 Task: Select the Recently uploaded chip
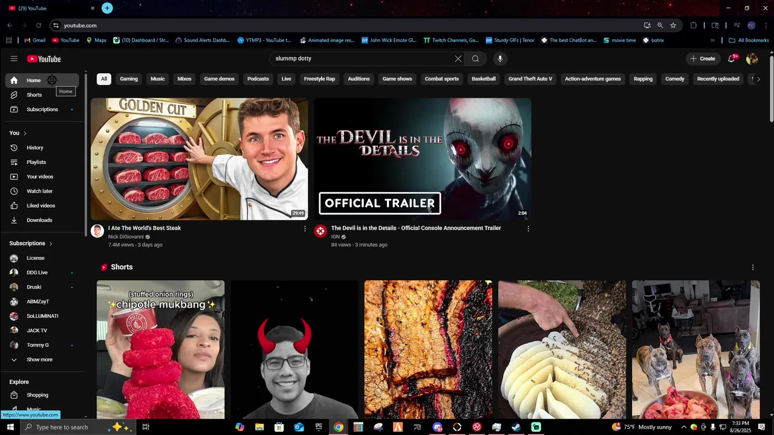(x=718, y=79)
